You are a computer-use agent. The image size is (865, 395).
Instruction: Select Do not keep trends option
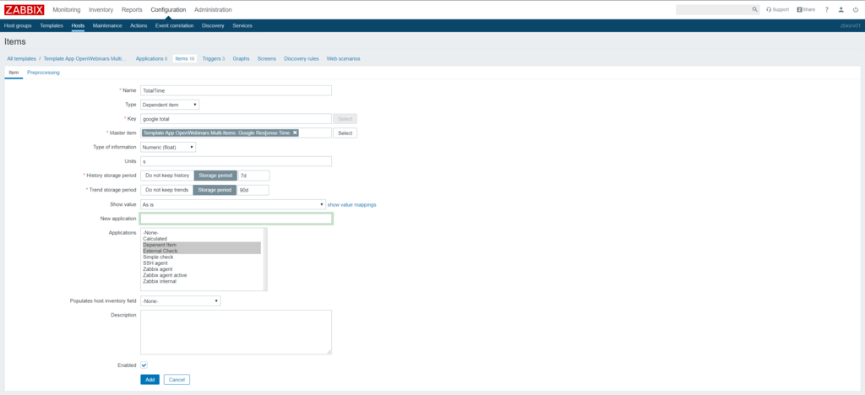(x=166, y=190)
